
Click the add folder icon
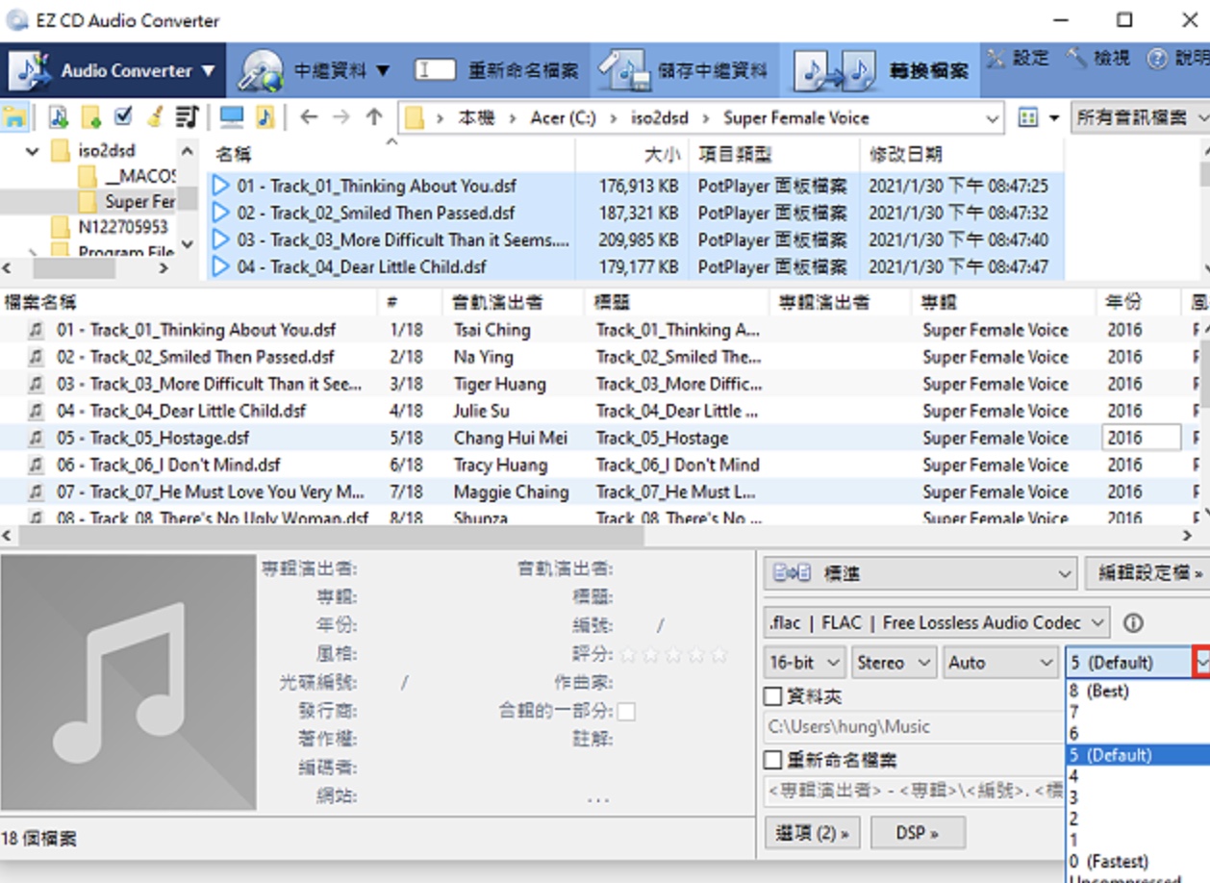[x=91, y=117]
